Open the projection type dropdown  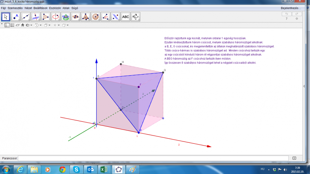[65, 25]
